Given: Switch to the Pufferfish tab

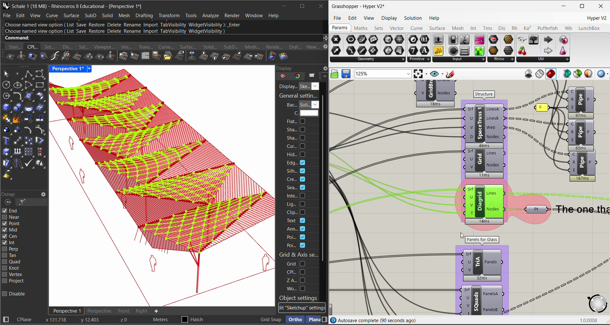Looking at the screenshot, I should pos(547,28).
